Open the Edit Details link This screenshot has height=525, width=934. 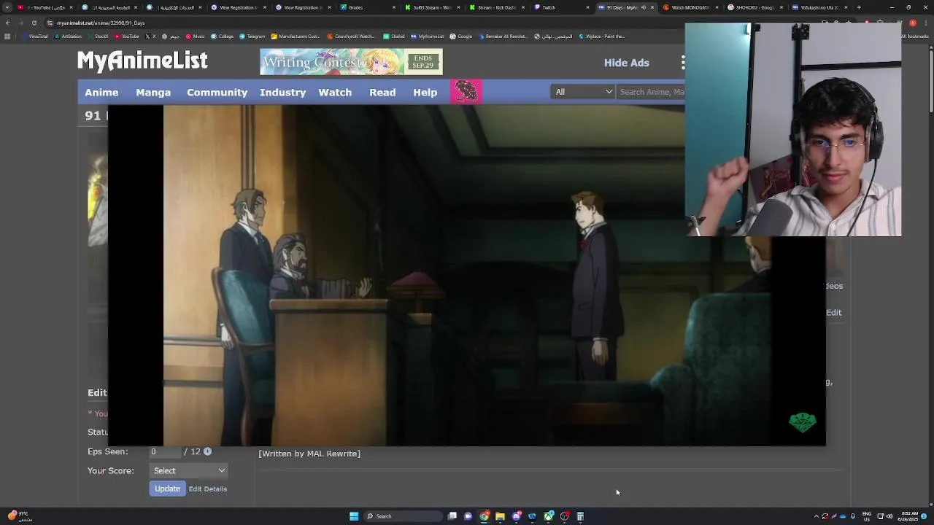tap(208, 489)
